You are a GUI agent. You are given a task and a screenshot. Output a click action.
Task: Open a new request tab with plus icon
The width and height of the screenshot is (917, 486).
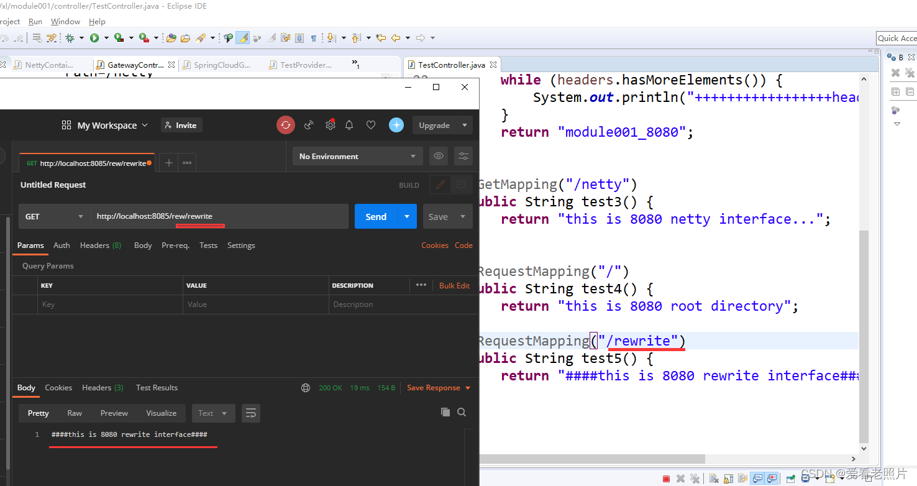[x=168, y=163]
